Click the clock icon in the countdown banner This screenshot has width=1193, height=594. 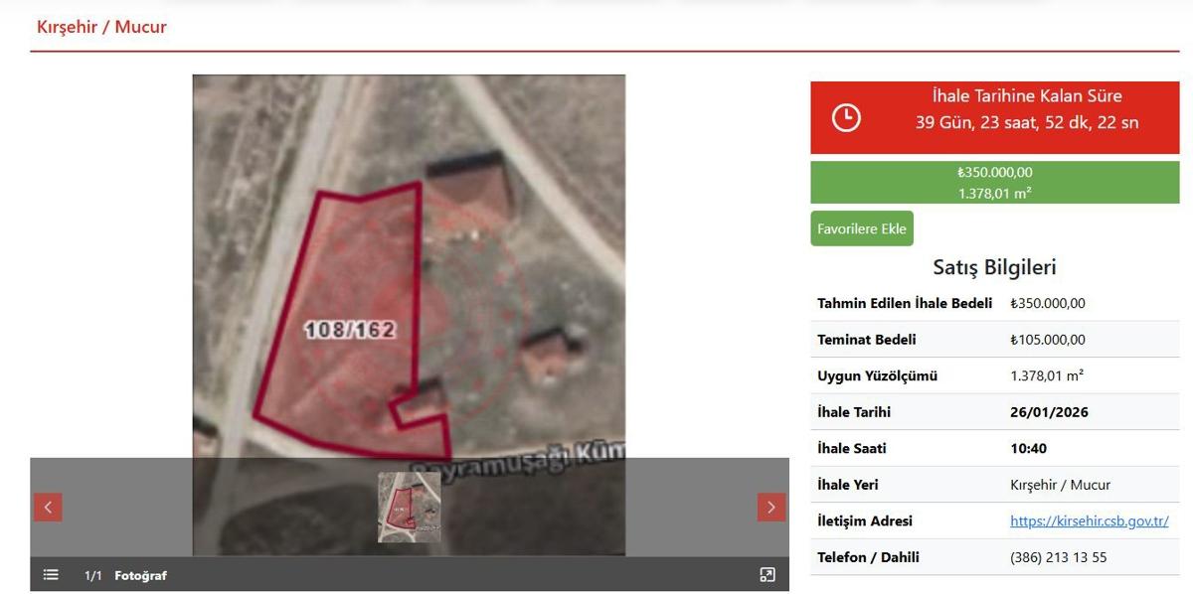click(x=845, y=117)
